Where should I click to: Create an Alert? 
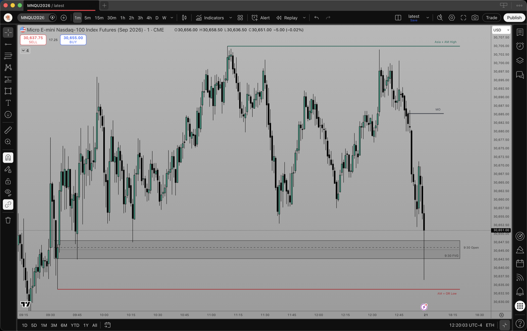pyautogui.click(x=261, y=18)
